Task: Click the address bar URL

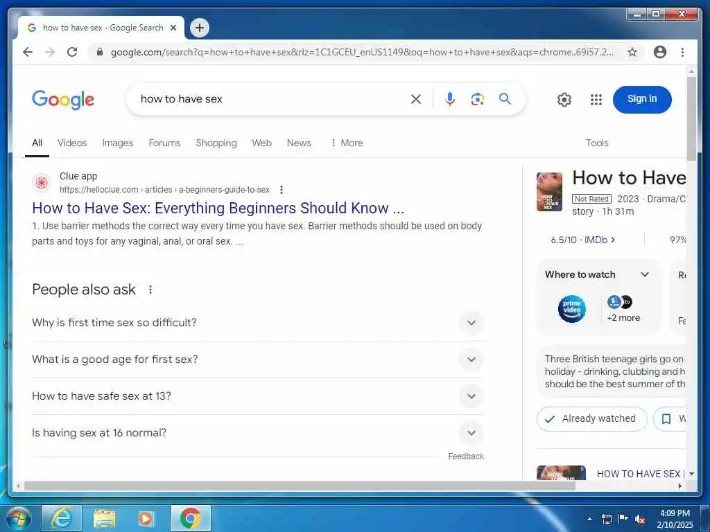Action: [362, 52]
